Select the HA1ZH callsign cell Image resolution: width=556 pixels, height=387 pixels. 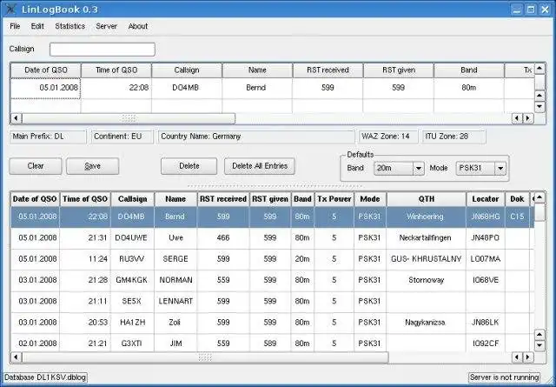point(132,323)
